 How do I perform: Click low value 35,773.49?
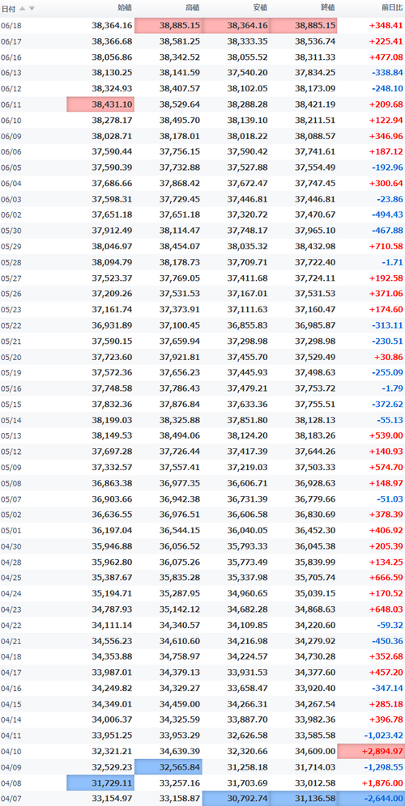[248, 562]
